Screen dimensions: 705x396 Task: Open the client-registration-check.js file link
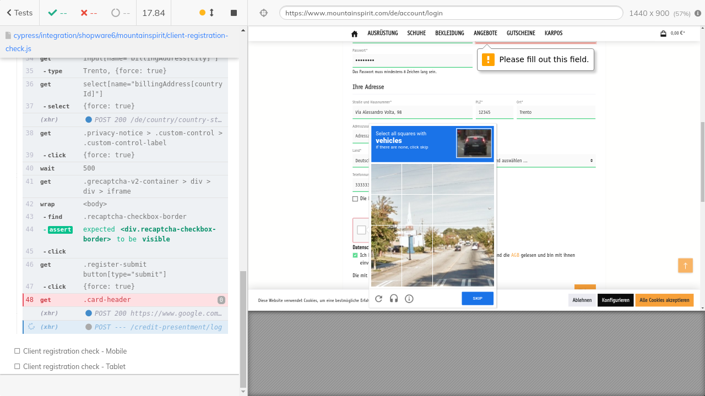tap(116, 42)
